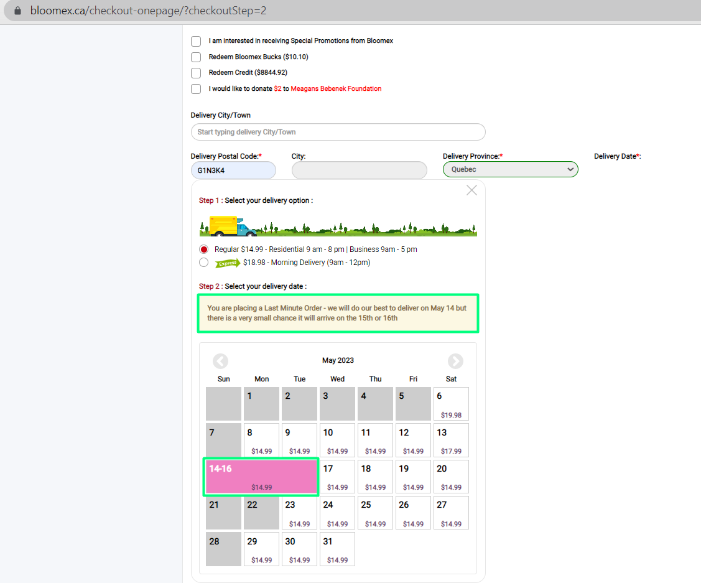The width and height of the screenshot is (701, 583).
Task: Click the City field
Action: click(x=360, y=170)
